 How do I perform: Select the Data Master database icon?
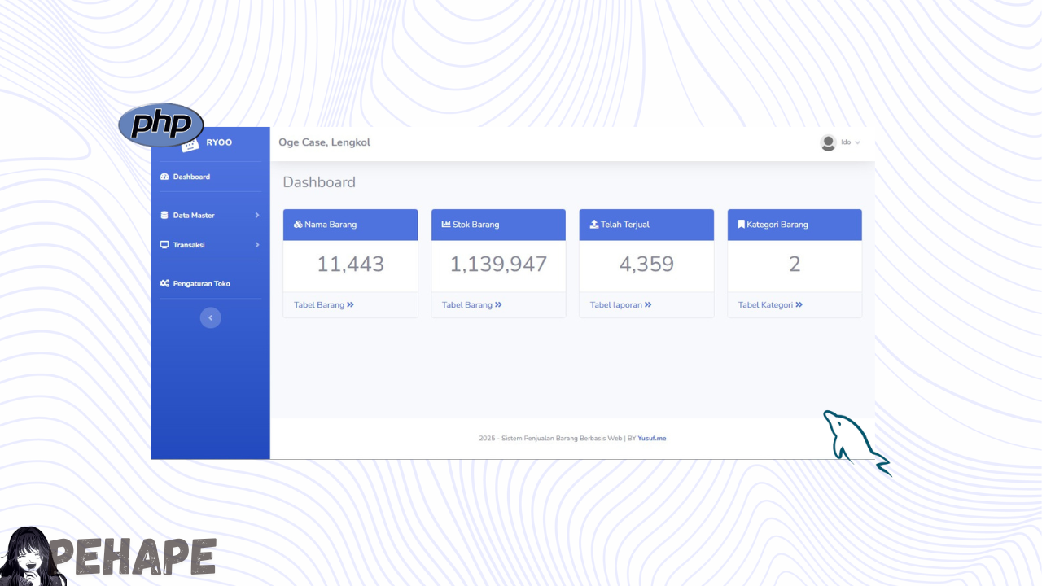click(165, 215)
